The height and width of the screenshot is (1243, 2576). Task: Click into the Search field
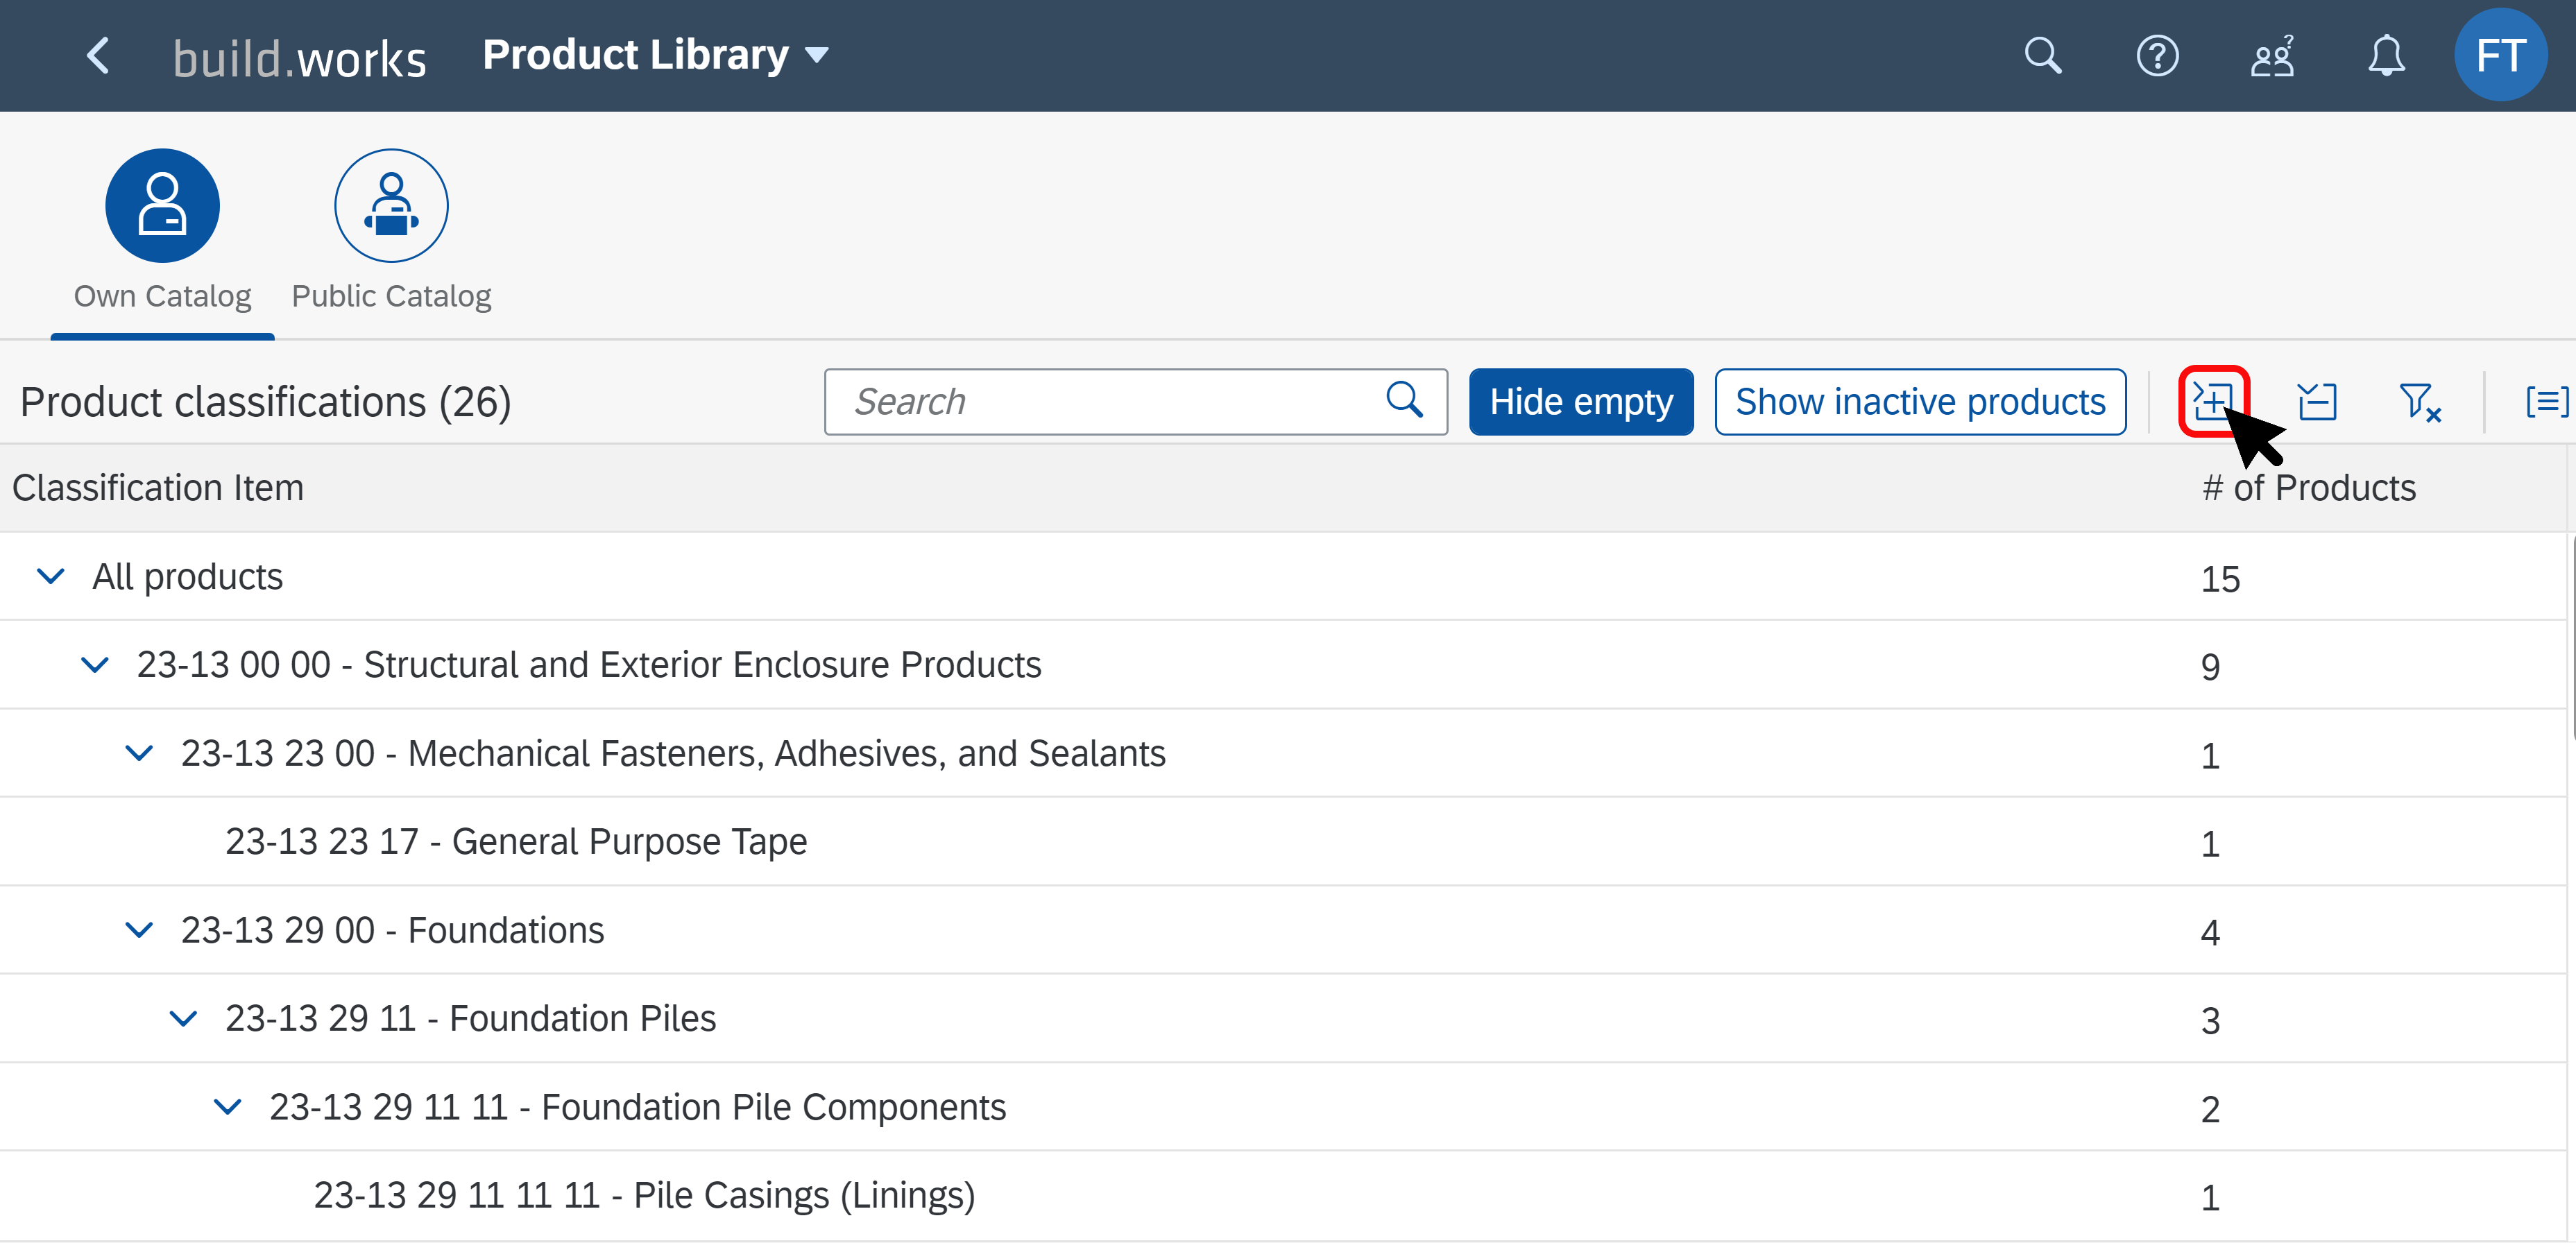(x=1135, y=402)
